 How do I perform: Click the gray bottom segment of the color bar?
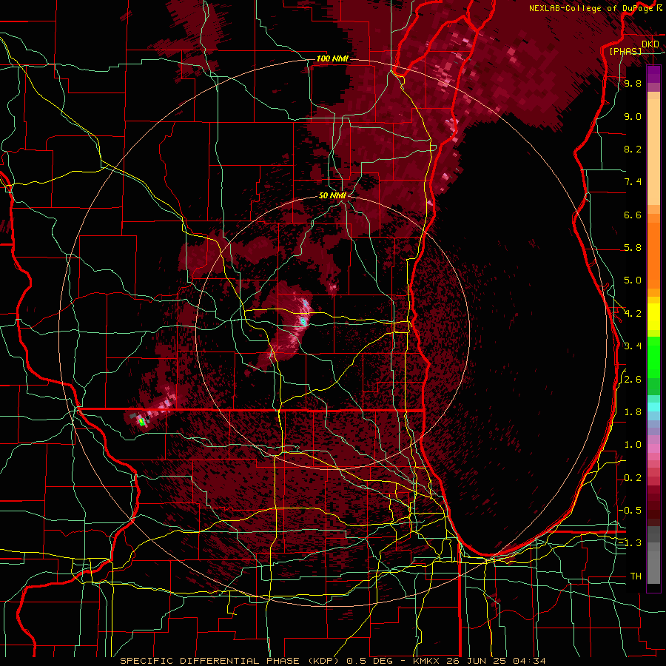(653, 565)
